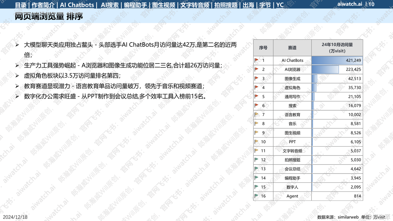Switch to the AI搜索 section

110,5
